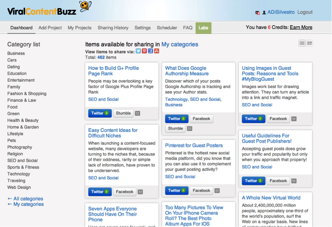The height and width of the screenshot is (227, 332).
Task: Show All categories in the sidebar
Action: click(25, 199)
